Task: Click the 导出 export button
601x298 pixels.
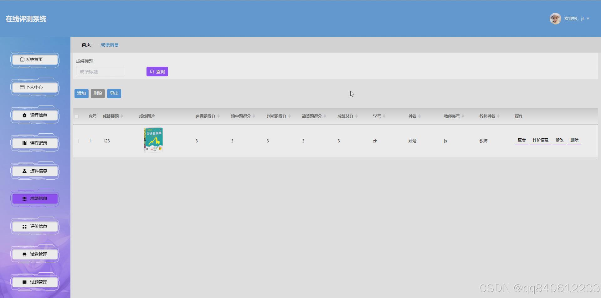Action: pyautogui.click(x=114, y=93)
